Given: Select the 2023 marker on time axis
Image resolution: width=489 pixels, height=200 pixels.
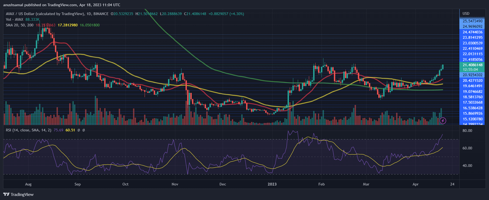Looking at the screenshot, I should click(272, 184).
